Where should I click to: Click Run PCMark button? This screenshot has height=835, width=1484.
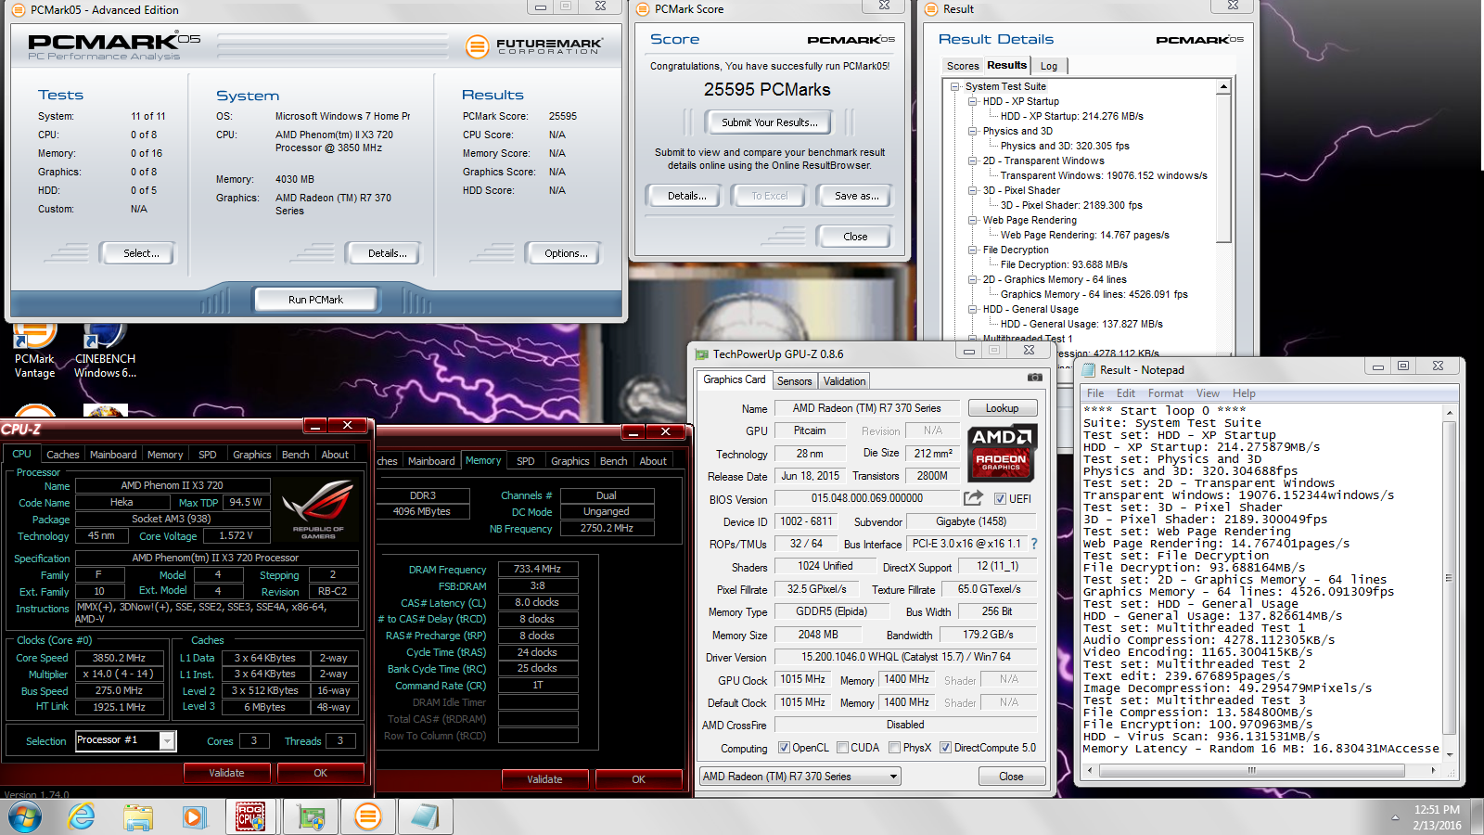[315, 300]
